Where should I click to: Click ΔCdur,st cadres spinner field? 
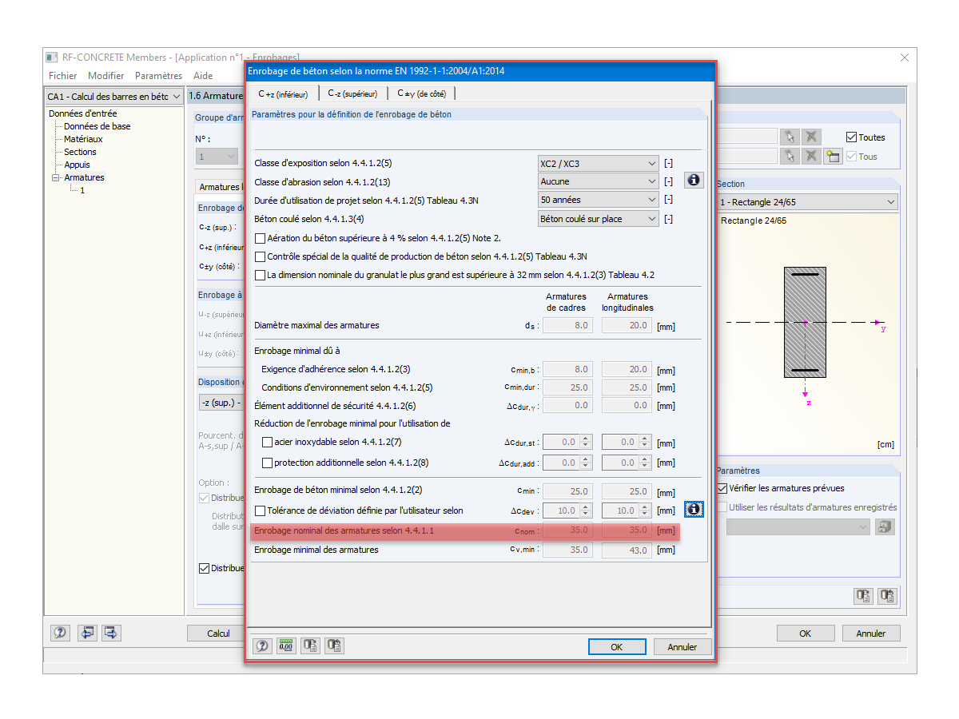point(567,442)
